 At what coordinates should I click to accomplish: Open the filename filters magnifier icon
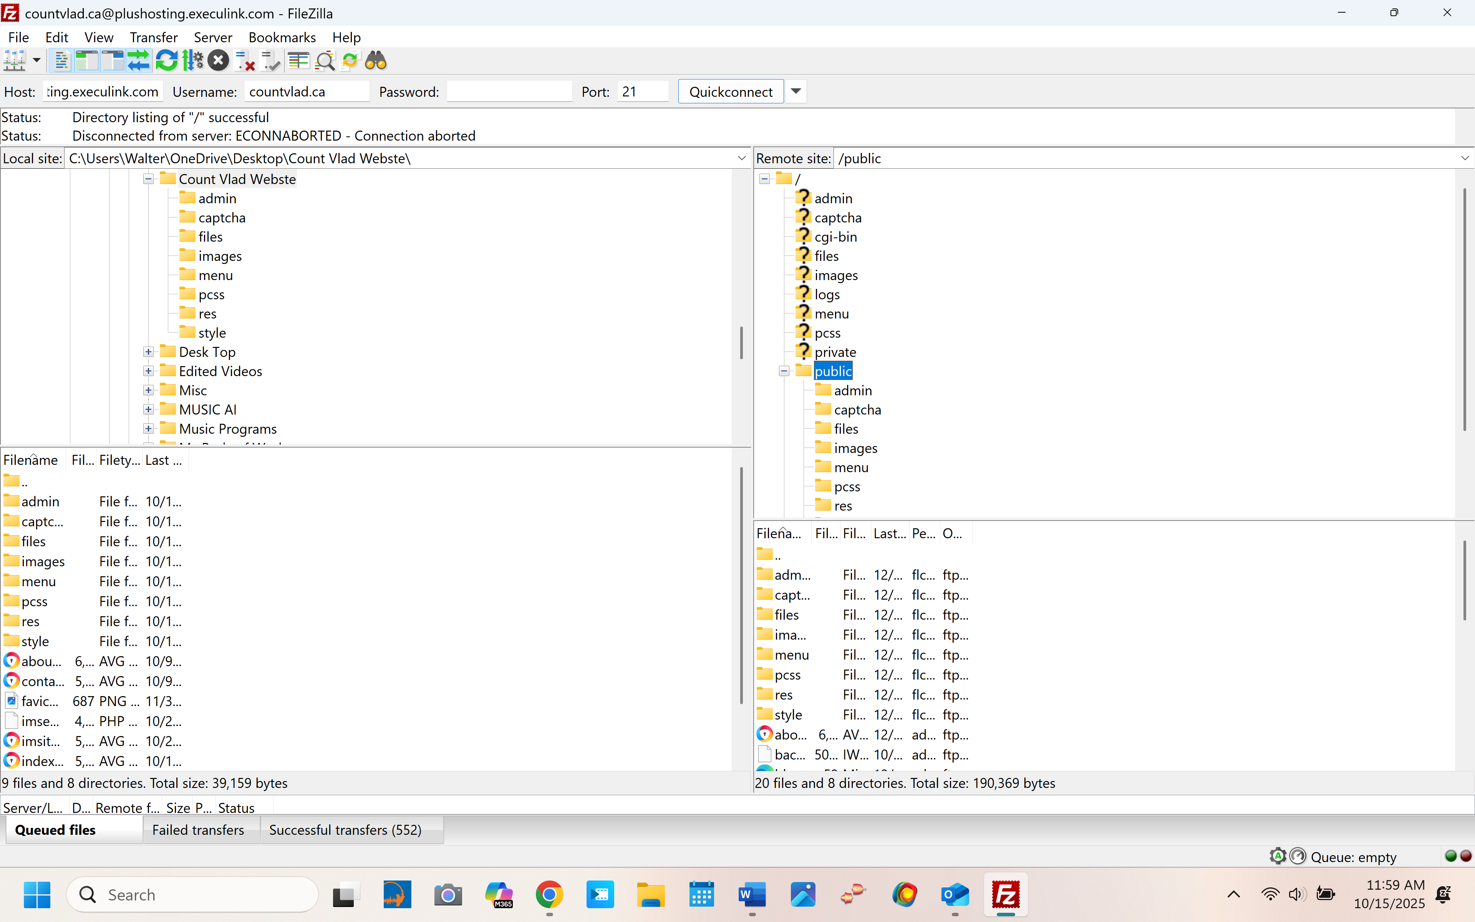(325, 60)
